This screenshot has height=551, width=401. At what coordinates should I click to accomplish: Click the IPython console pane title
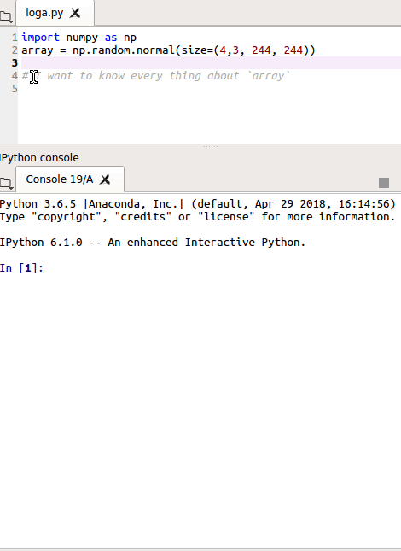39,158
